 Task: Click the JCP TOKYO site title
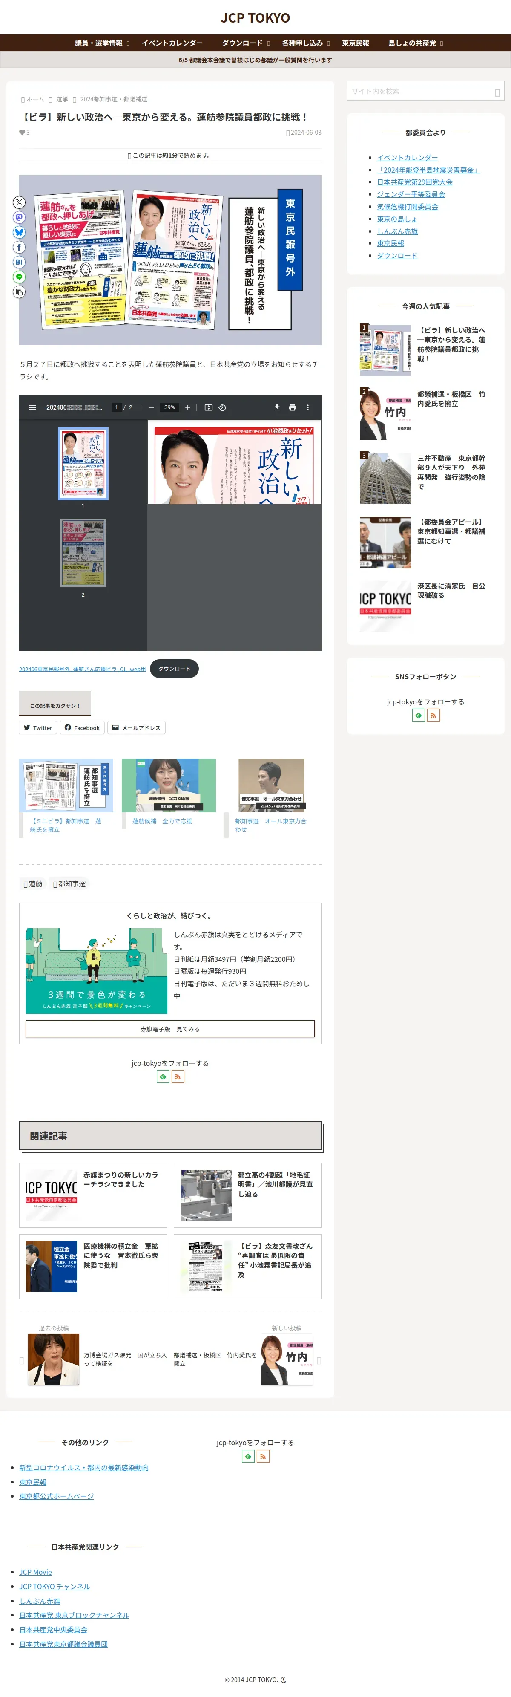click(255, 18)
